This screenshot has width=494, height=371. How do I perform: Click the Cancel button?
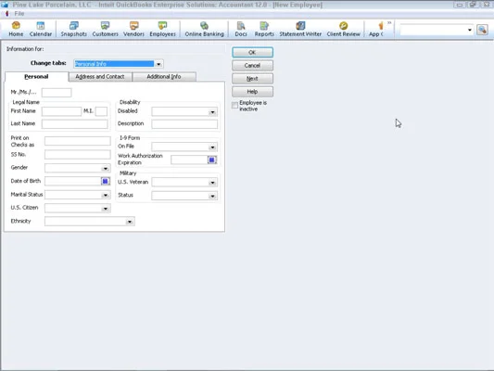tap(252, 66)
